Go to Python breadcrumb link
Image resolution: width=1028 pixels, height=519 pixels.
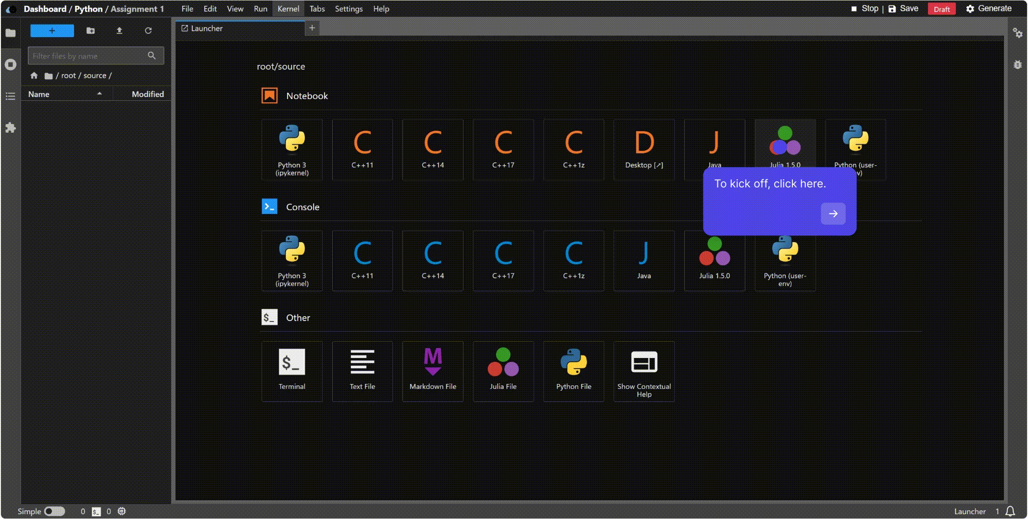88,9
